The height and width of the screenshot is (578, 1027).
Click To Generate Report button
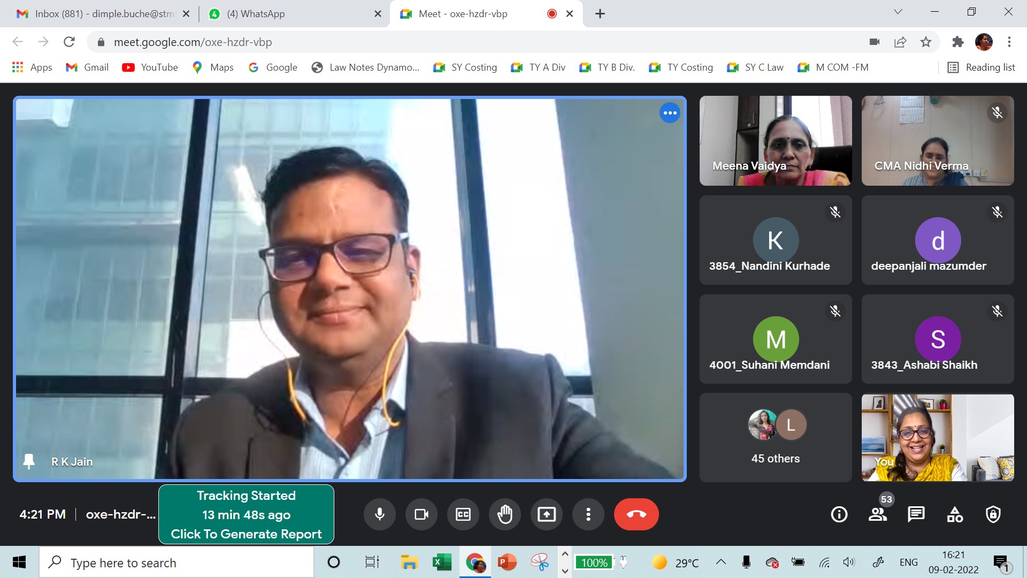tap(246, 534)
